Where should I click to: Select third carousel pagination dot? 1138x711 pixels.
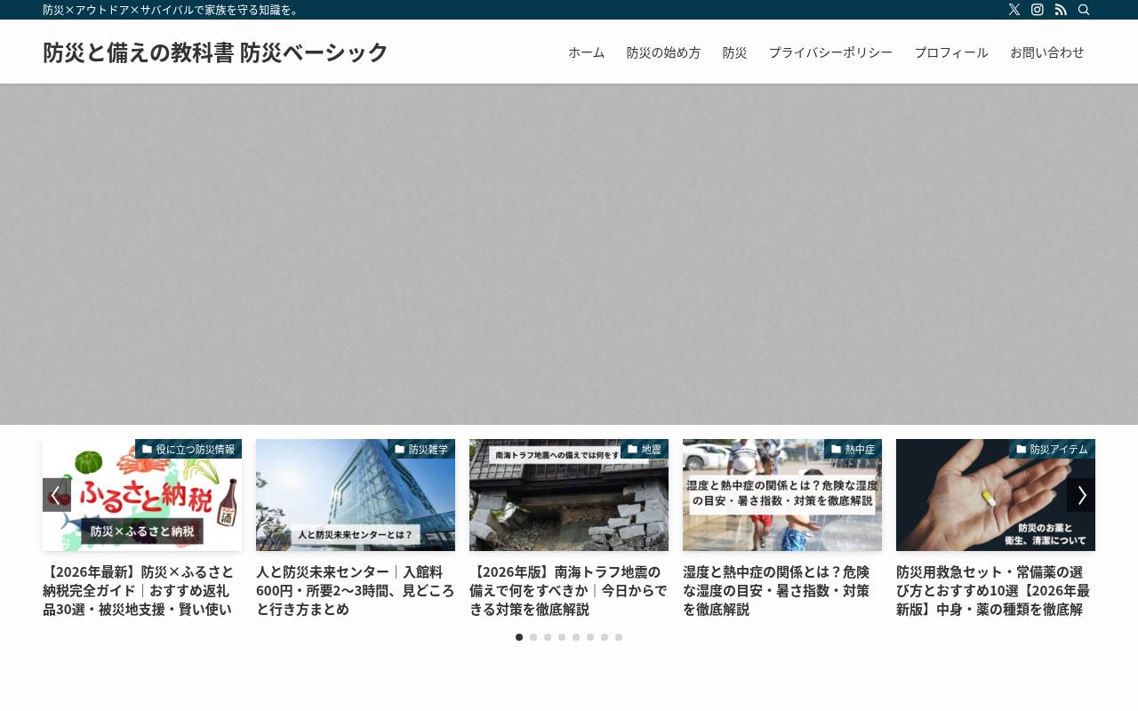pos(548,637)
